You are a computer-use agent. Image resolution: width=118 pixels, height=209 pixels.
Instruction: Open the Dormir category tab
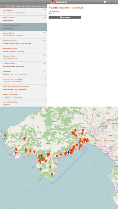33,6
